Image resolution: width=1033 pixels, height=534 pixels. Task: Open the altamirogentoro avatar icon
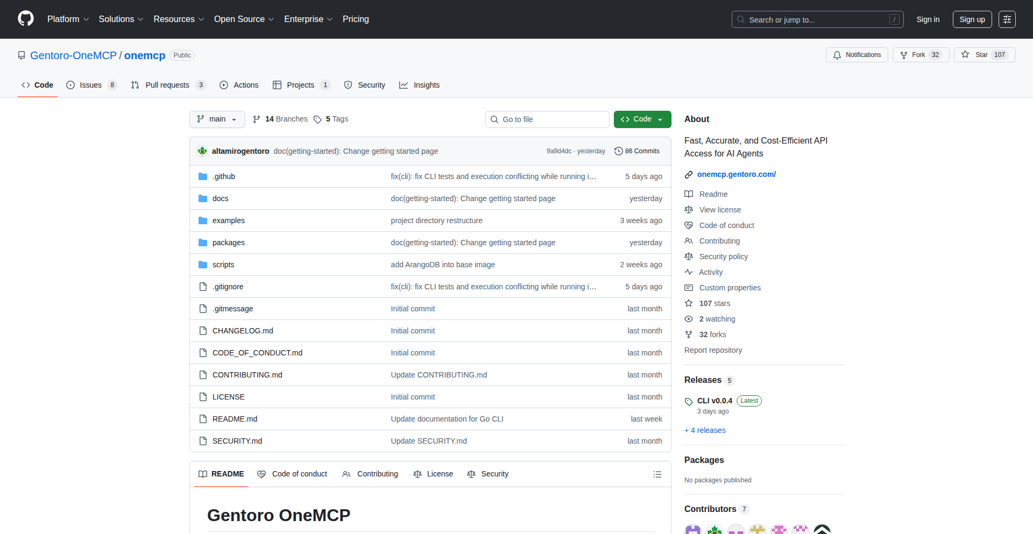point(202,151)
